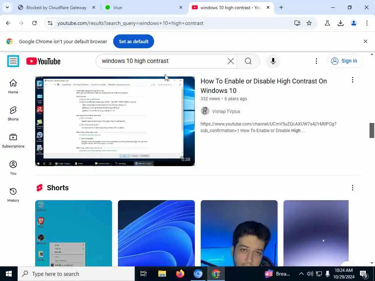Click the magnifier search button
The image size is (375, 281).
(x=248, y=61)
